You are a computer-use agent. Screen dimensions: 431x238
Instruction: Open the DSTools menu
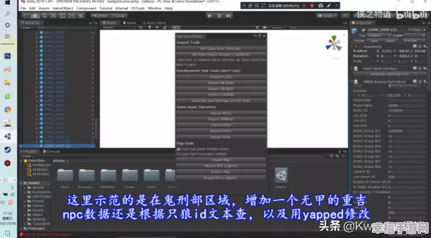pyautogui.click(x=138, y=8)
